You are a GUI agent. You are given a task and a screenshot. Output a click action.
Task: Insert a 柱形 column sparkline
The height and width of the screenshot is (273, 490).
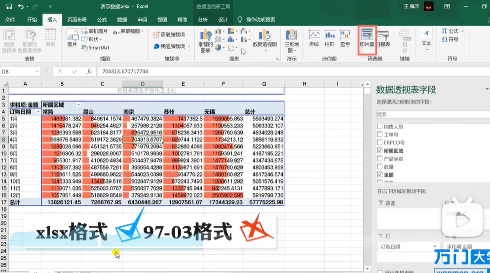pos(329,38)
